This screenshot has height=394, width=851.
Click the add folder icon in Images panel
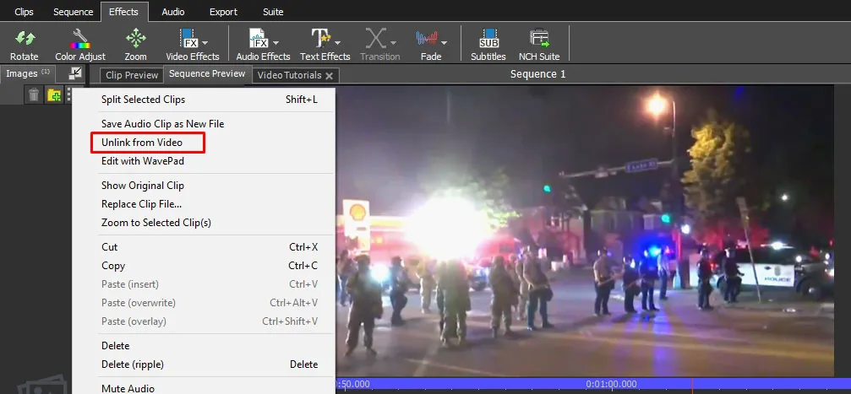pos(54,94)
